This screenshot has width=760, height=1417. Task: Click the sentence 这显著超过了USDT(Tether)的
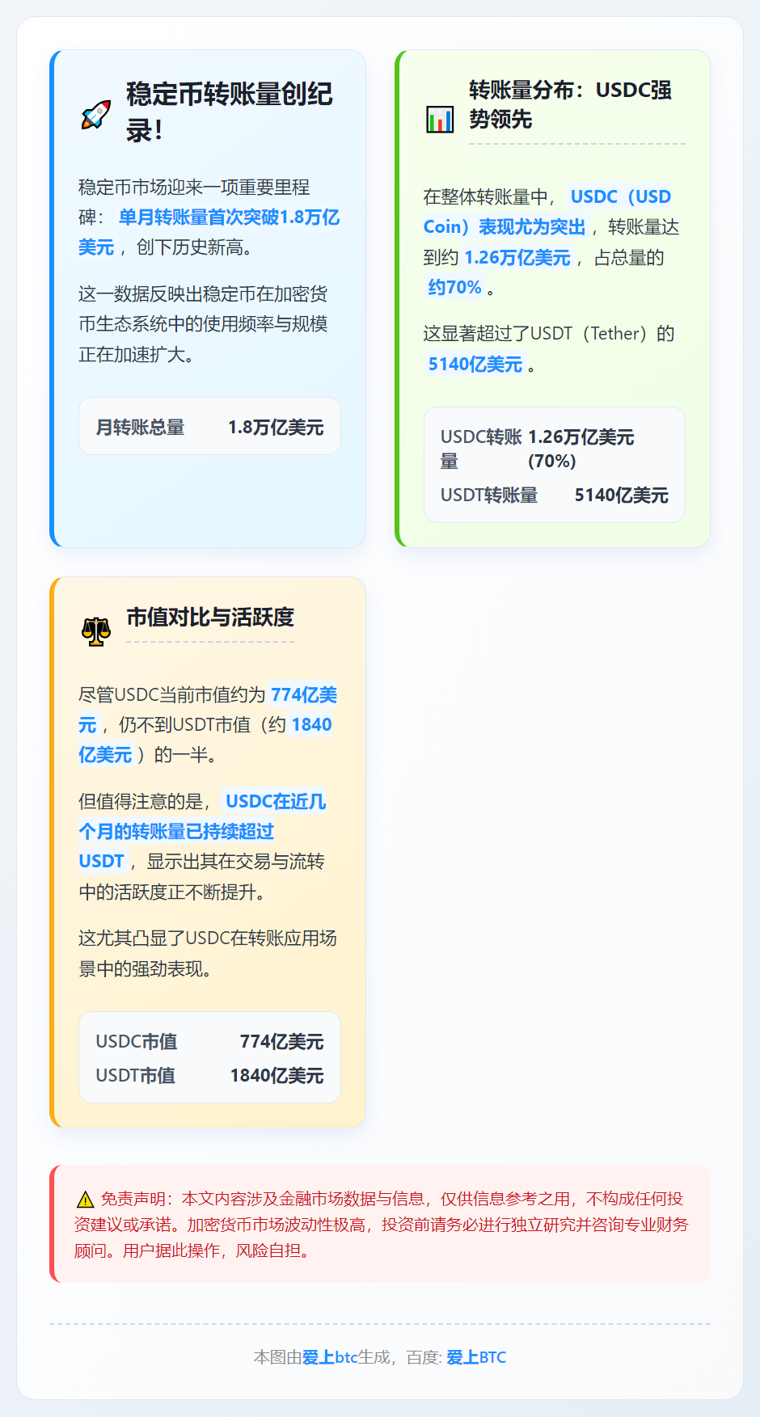pos(548,334)
